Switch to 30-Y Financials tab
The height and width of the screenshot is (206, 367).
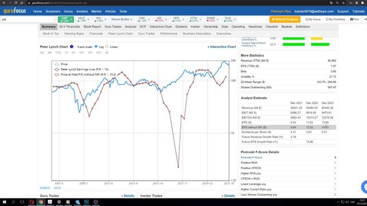pyautogui.click(x=69, y=27)
